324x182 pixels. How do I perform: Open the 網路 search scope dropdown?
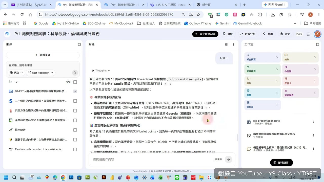click(x=16, y=73)
